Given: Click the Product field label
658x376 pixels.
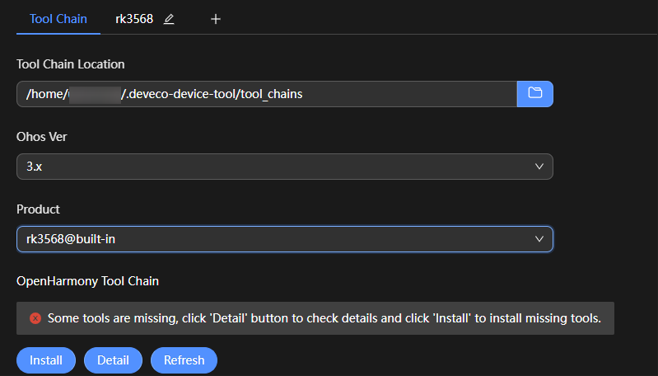Looking at the screenshot, I should click(x=38, y=209).
